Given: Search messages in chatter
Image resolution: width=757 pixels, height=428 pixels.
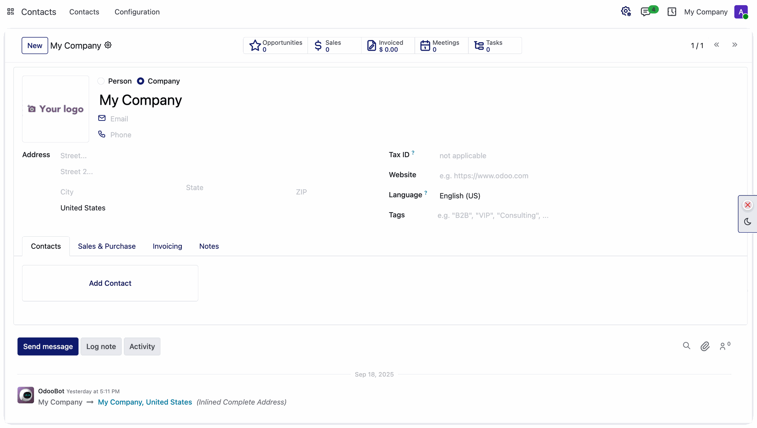Looking at the screenshot, I should [x=686, y=346].
